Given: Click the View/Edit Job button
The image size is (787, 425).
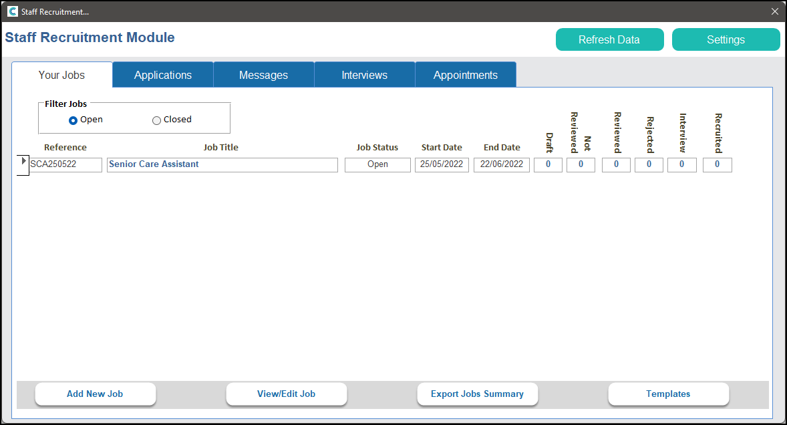Looking at the screenshot, I should click(286, 394).
